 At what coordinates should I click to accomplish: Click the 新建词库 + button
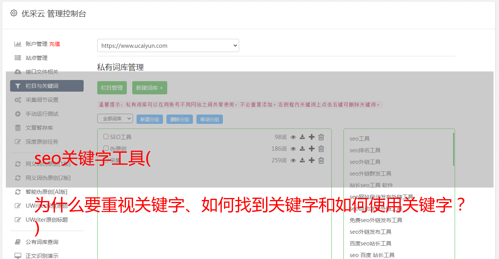tap(150, 88)
